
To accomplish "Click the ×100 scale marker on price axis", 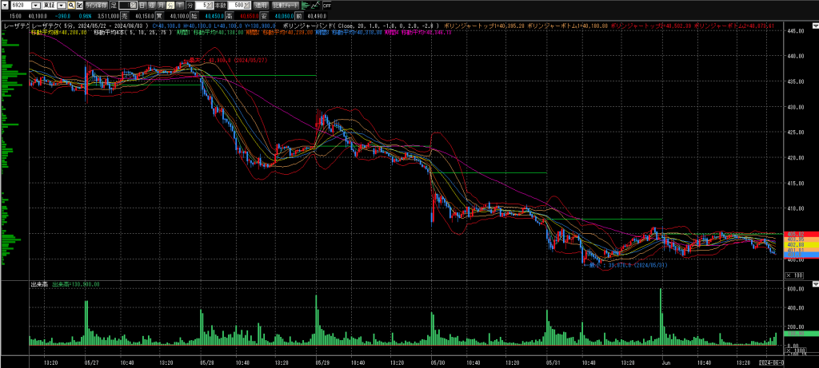I will [x=793, y=275].
